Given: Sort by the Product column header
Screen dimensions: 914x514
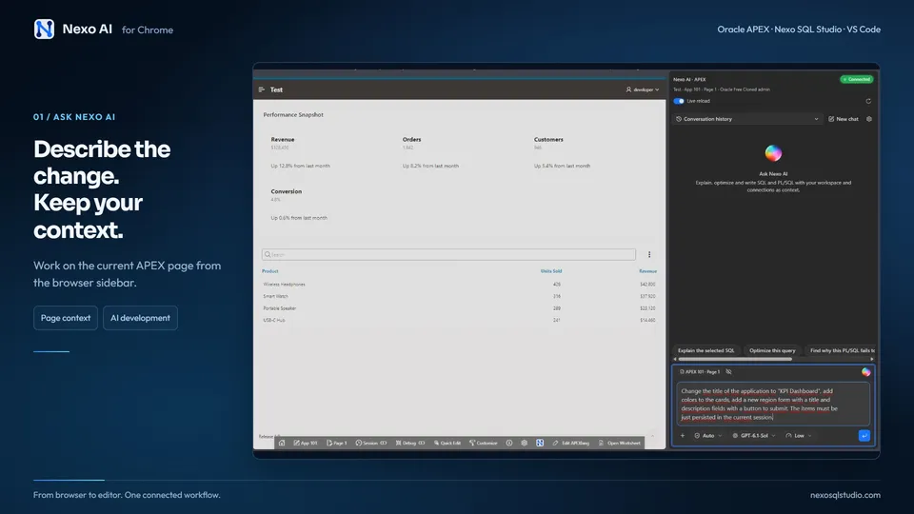Looking at the screenshot, I should [269, 271].
